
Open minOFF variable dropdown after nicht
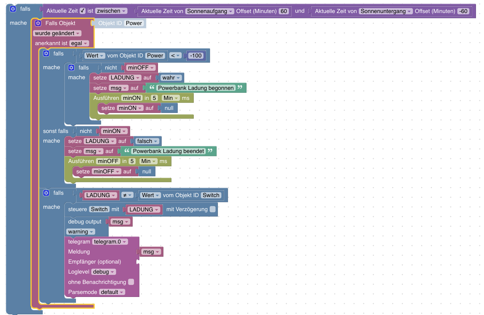click(x=141, y=67)
